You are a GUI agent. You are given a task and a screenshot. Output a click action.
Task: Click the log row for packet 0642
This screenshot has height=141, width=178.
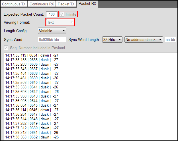pyautogui.click(x=32, y=92)
